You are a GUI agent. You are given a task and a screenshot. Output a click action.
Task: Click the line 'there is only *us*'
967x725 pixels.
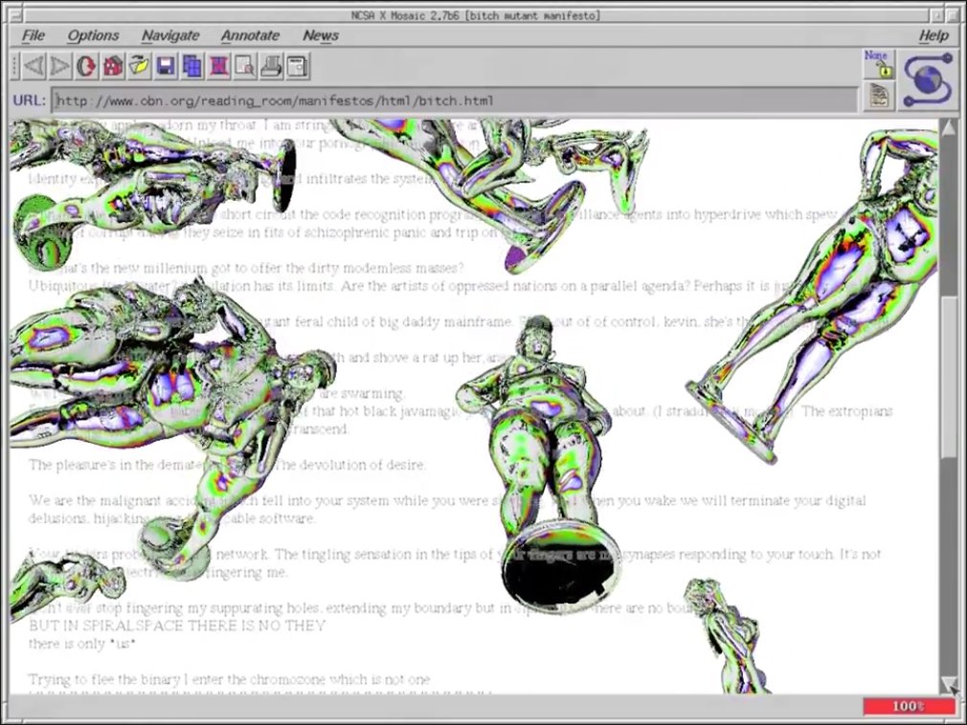pyautogui.click(x=82, y=644)
